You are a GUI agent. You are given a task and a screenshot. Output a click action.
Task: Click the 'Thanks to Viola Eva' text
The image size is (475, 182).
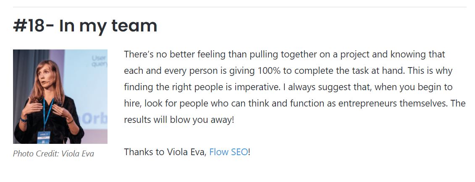[165, 152]
